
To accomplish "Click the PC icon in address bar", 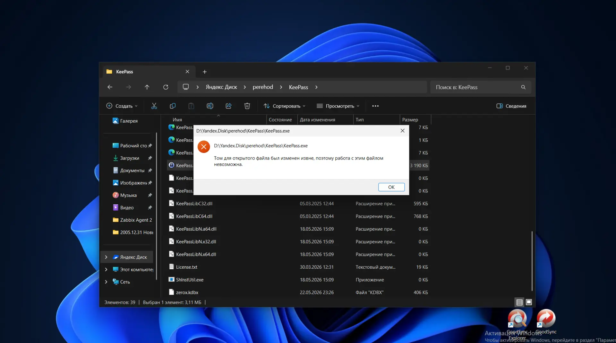I will (x=186, y=87).
